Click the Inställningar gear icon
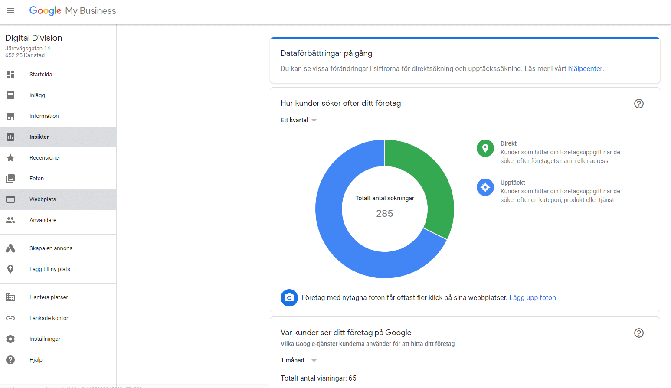Screen dimensions: 671x388 (x=10, y=339)
